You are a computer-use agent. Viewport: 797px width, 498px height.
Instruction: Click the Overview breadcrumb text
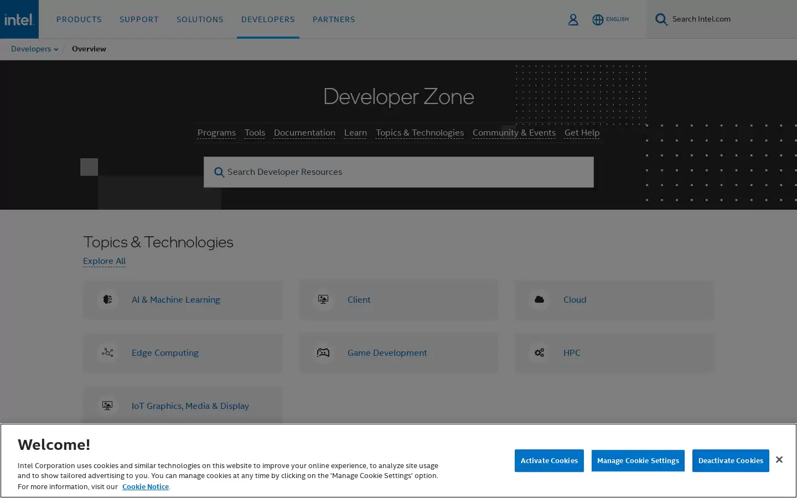click(89, 49)
